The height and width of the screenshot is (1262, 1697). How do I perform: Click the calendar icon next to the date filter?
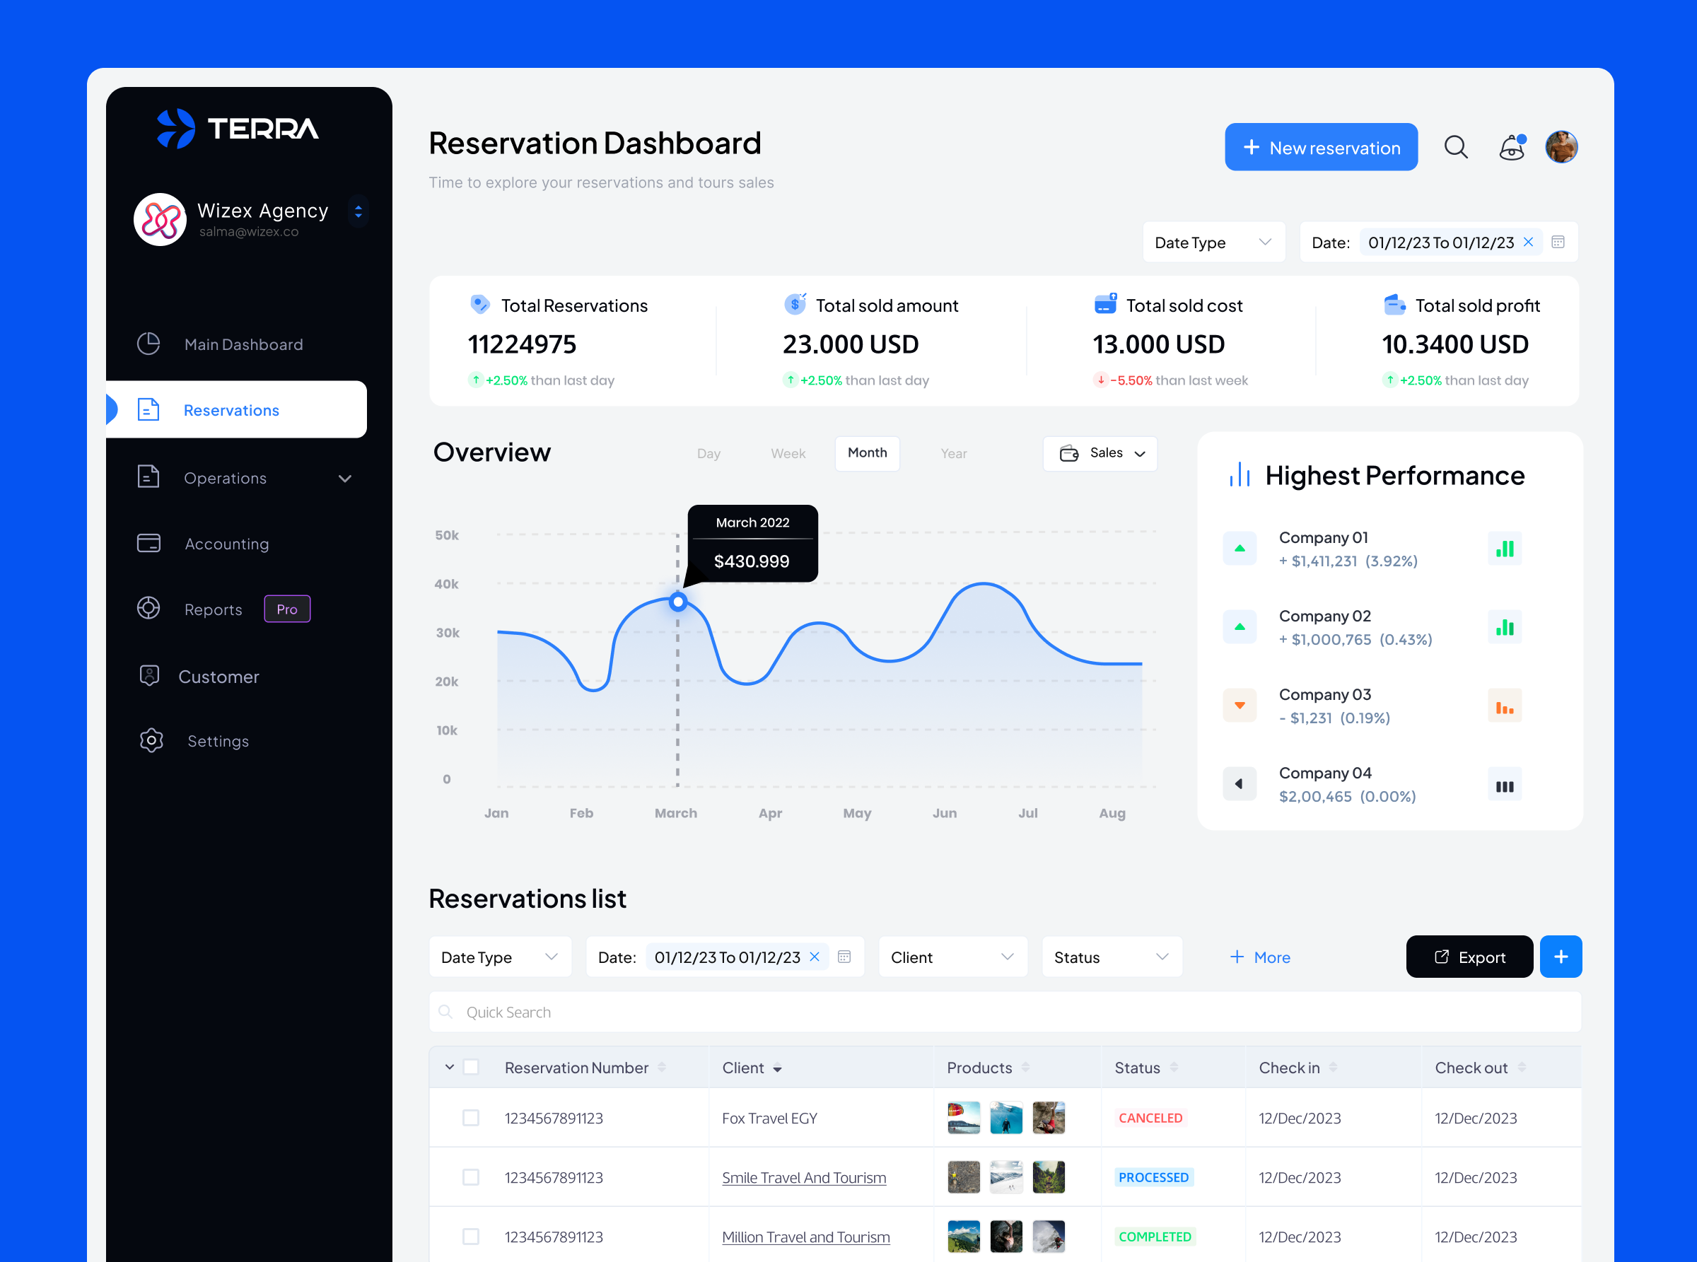tap(1558, 243)
